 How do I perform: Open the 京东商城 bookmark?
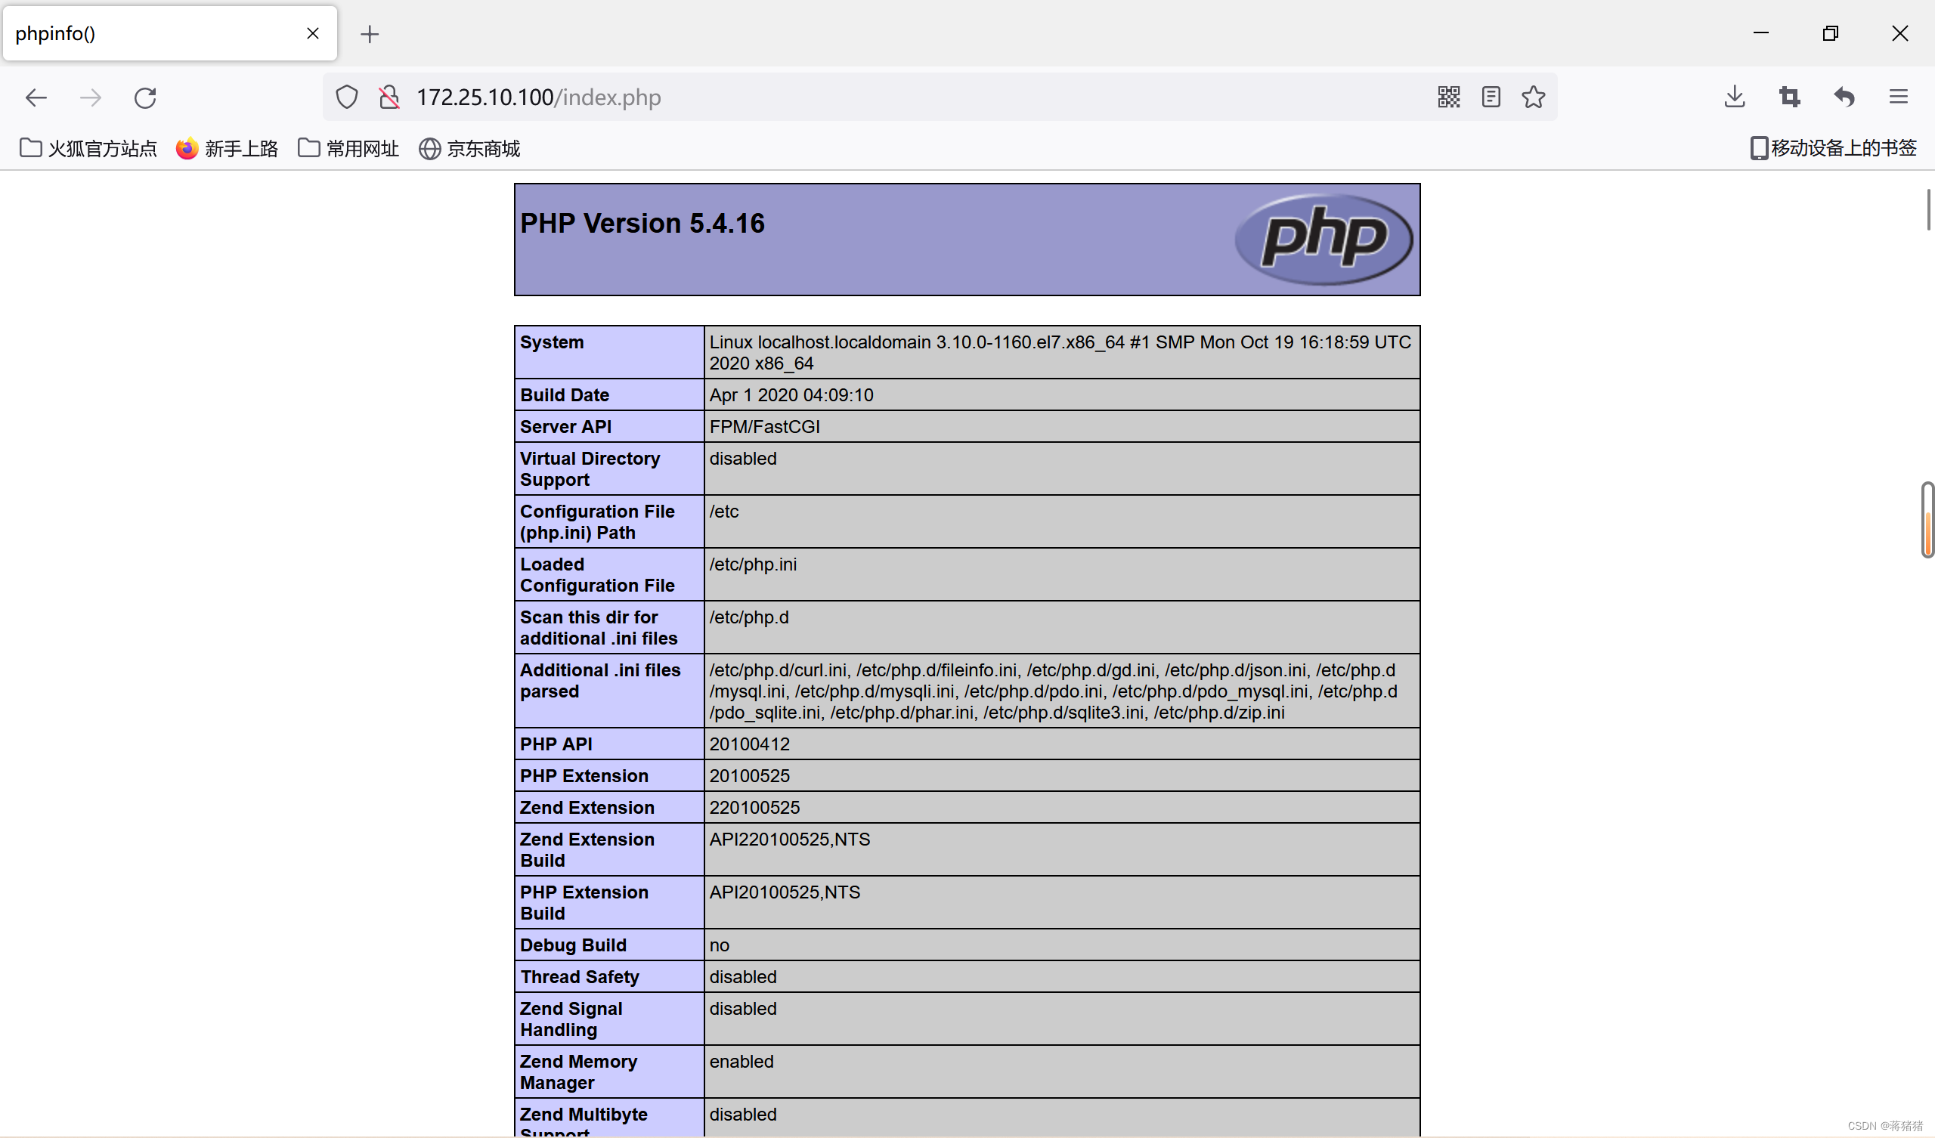pyautogui.click(x=469, y=148)
